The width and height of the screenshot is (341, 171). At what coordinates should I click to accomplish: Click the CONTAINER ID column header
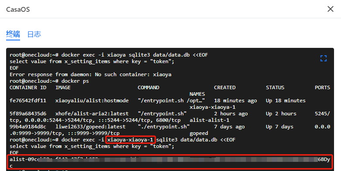28,87
